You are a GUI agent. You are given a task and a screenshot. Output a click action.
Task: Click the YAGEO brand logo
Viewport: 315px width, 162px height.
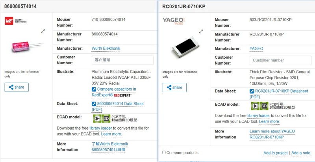point(174,20)
